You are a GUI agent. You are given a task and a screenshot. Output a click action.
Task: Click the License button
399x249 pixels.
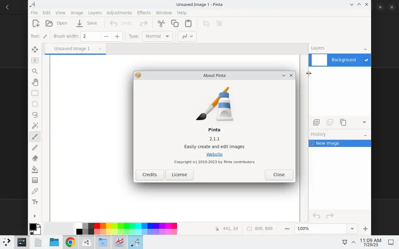(179, 175)
